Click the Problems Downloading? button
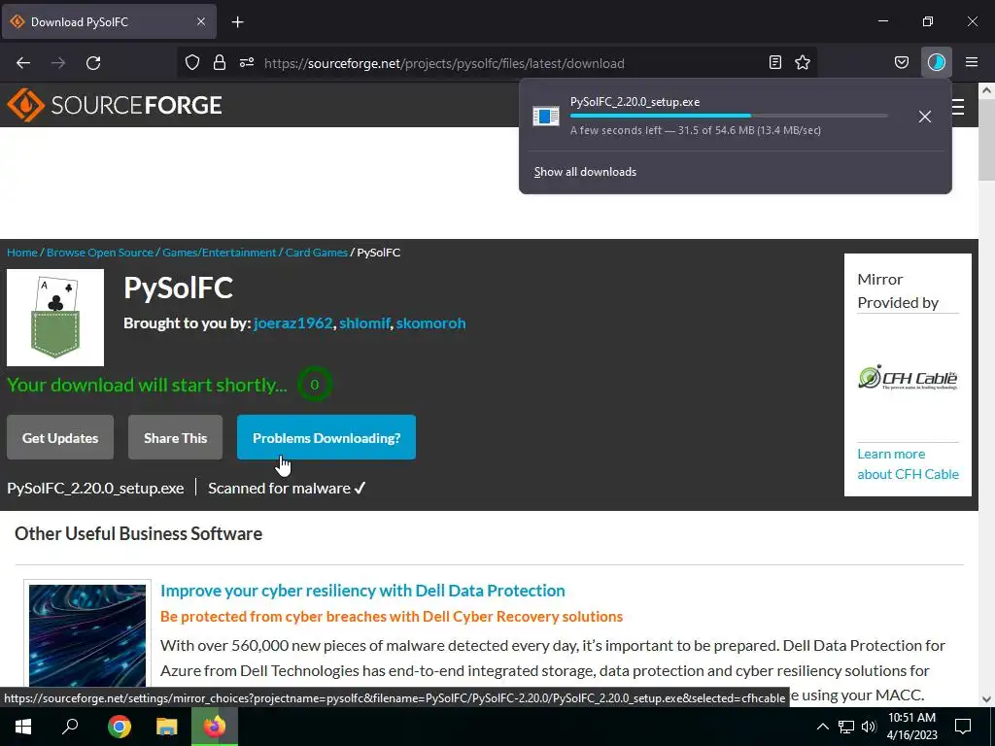 tap(326, 438)
